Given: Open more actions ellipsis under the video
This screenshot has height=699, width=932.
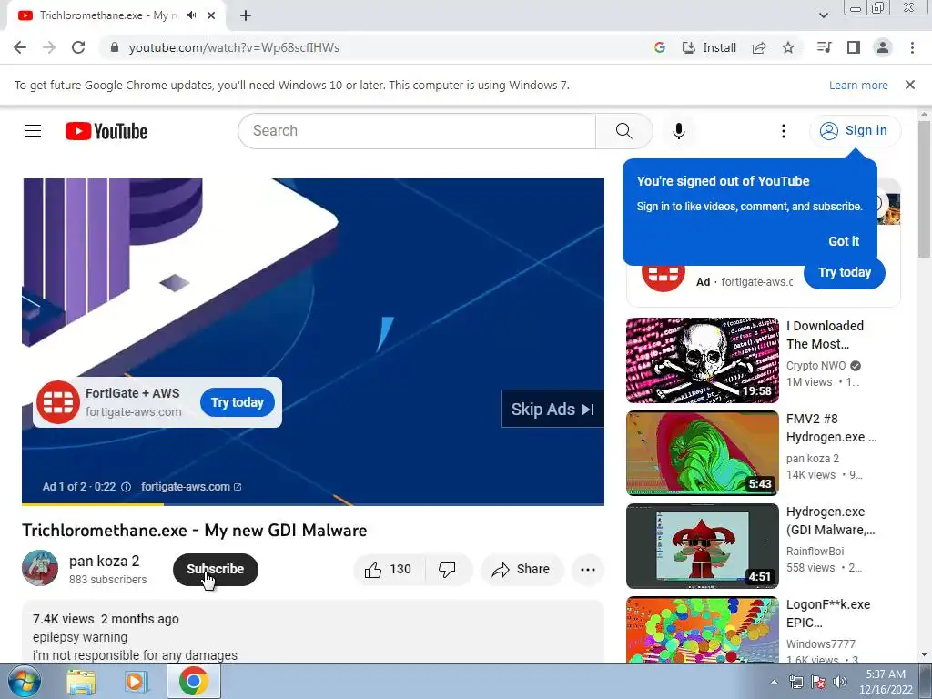Looking at the screenshot, I should tap(588, 570).
